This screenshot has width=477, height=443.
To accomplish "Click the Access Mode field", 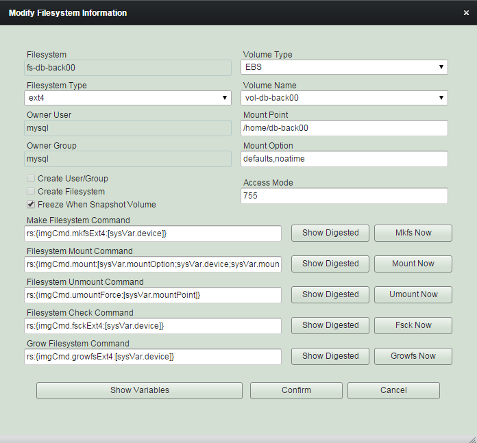I will [344, 196].
